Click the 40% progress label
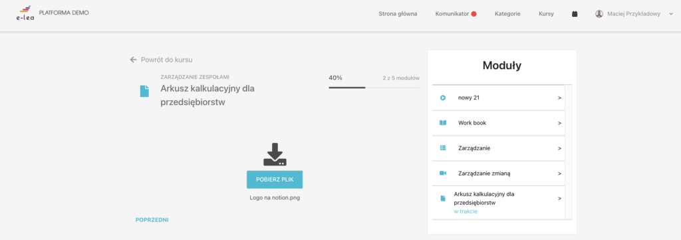 coord(335,78)
